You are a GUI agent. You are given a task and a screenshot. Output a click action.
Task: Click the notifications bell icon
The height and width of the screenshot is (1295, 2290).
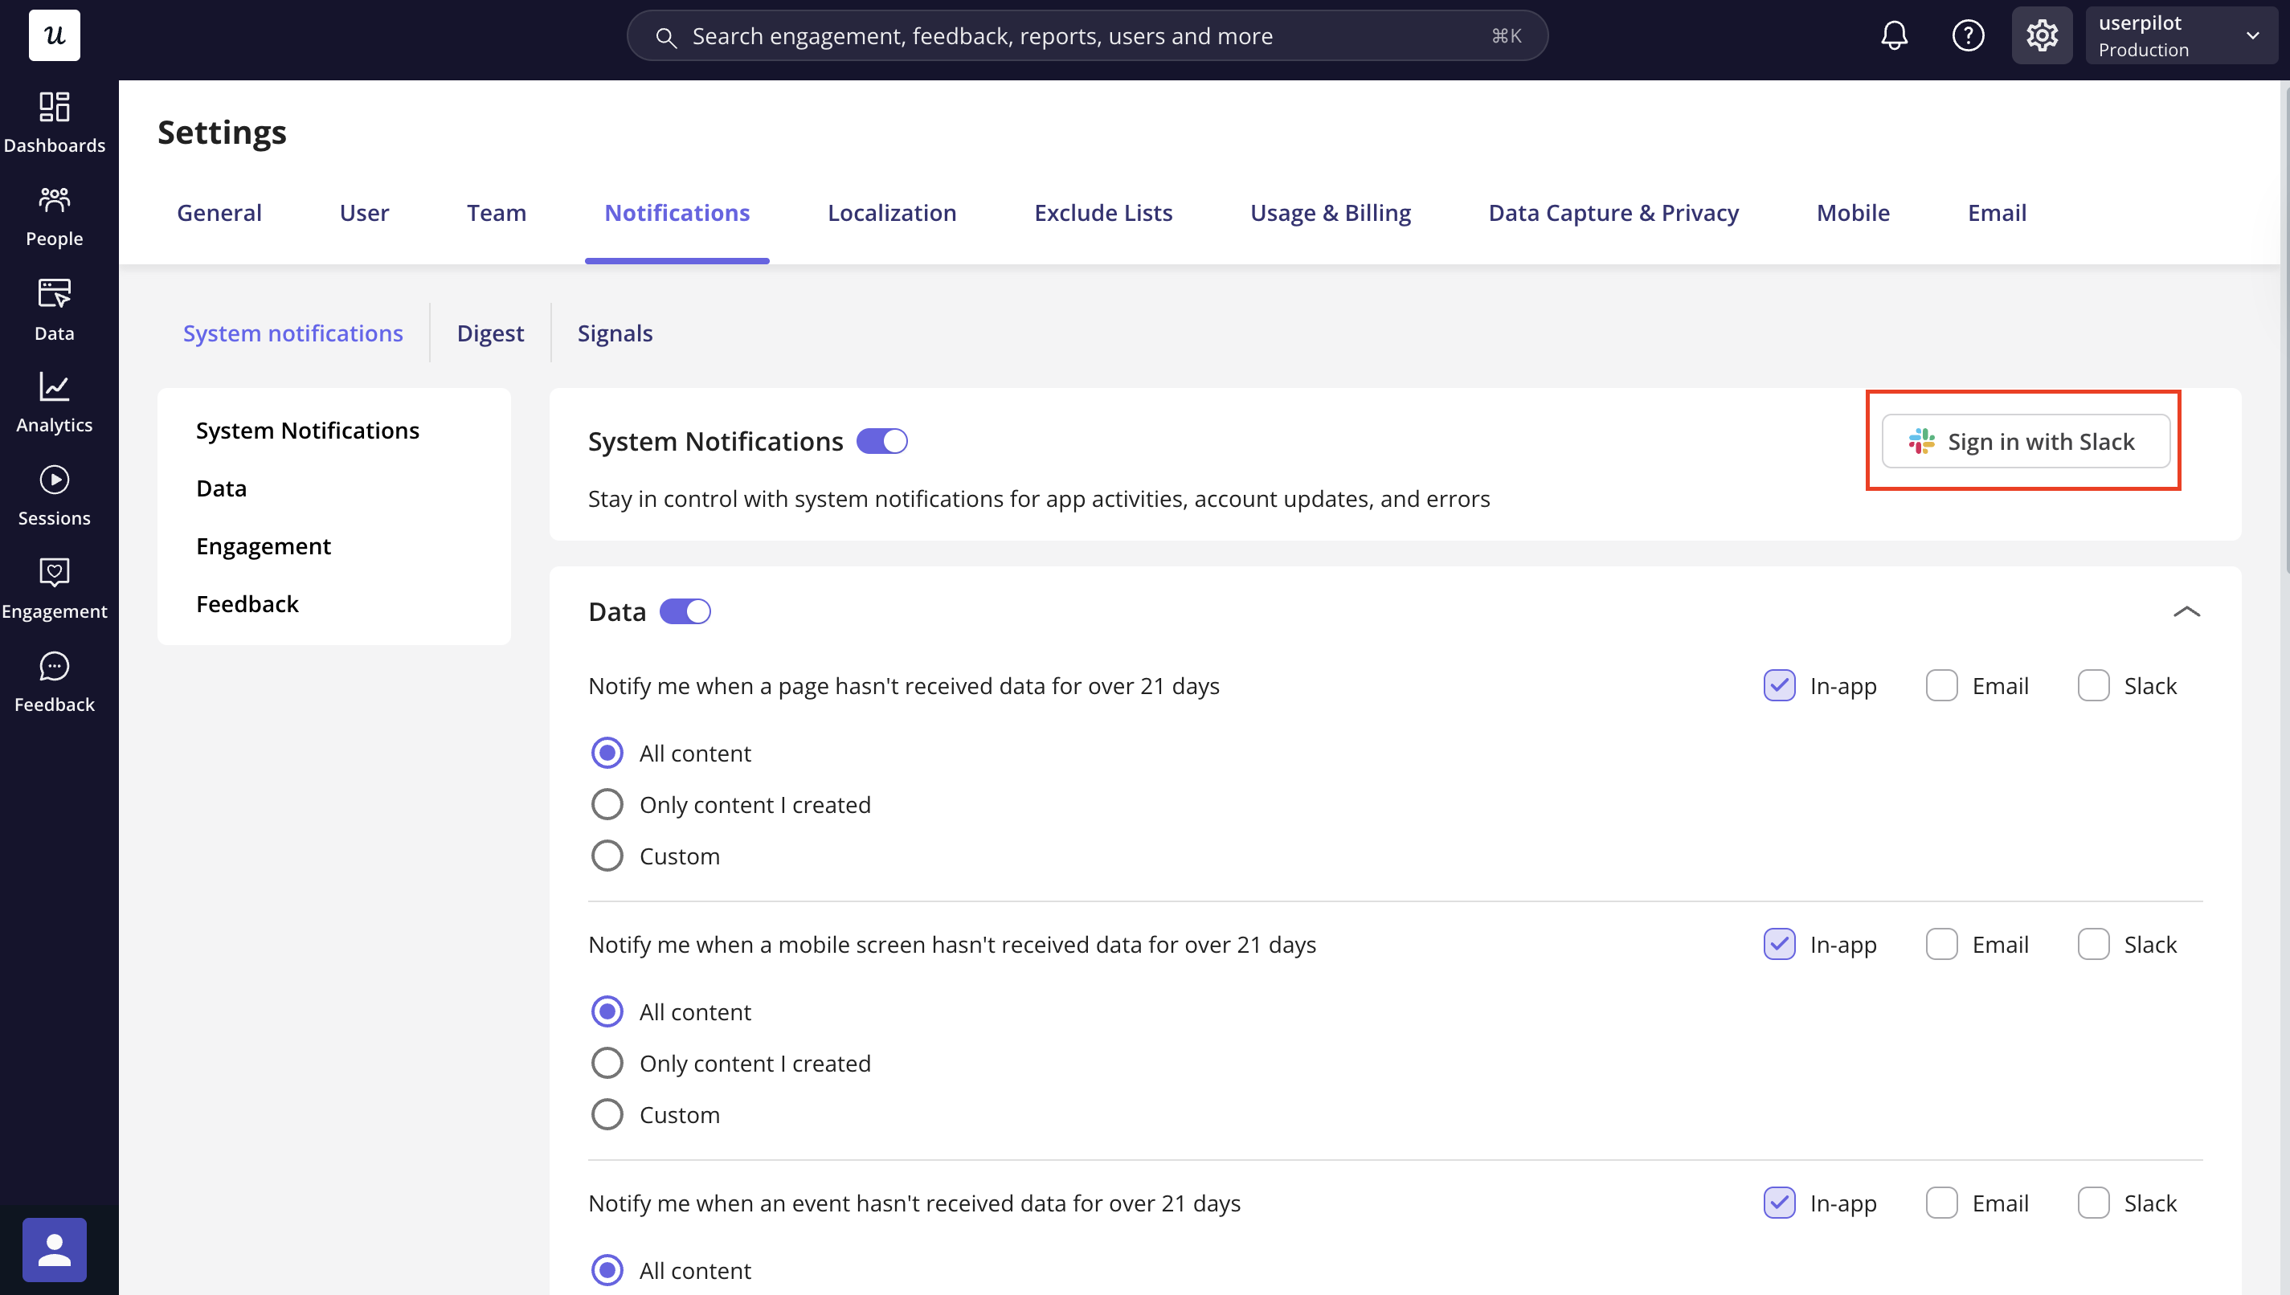tap(1893, 35)
